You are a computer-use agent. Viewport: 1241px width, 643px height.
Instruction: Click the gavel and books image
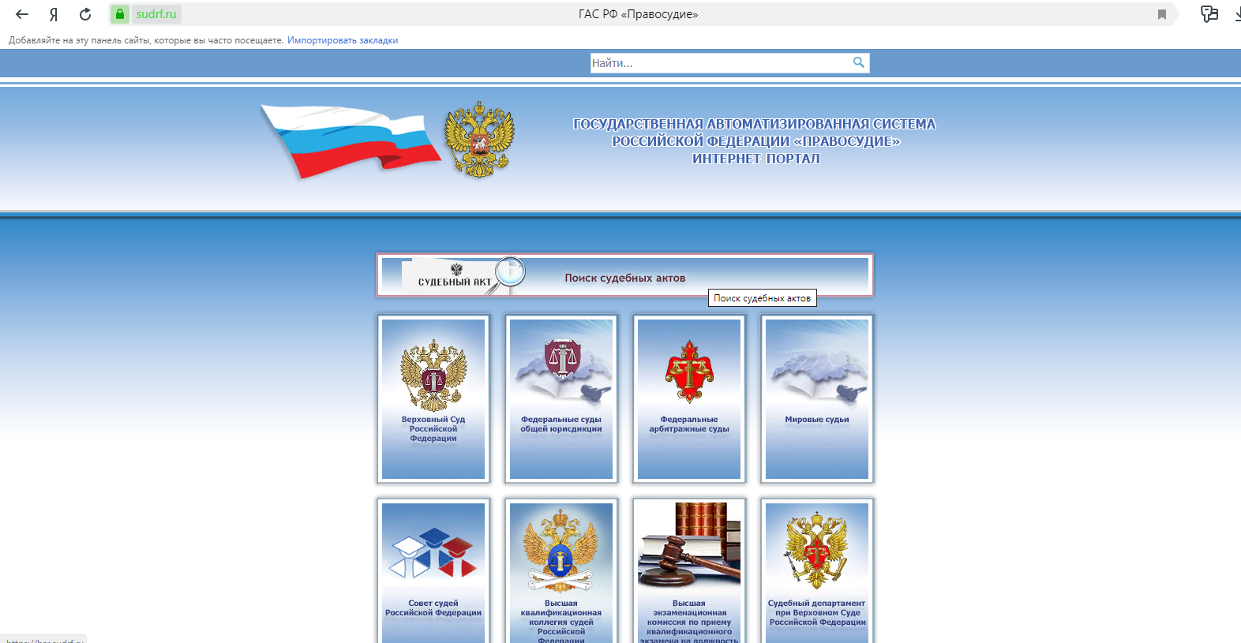(689, 546)
